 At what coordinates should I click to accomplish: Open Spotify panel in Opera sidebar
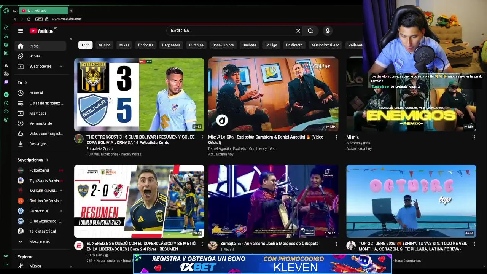click(x=6, y=94)
